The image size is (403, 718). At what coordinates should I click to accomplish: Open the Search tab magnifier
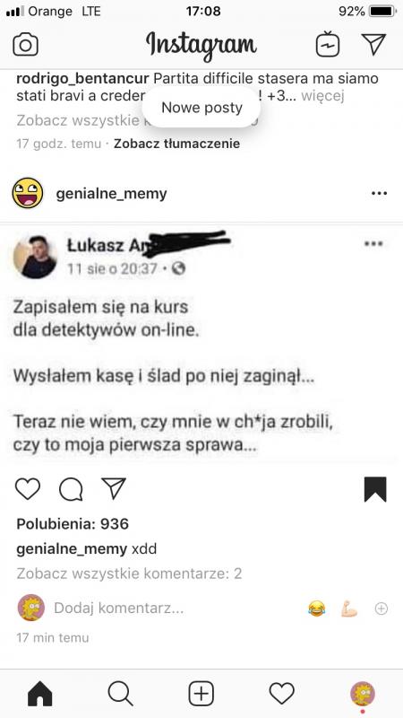pos(121,694)
